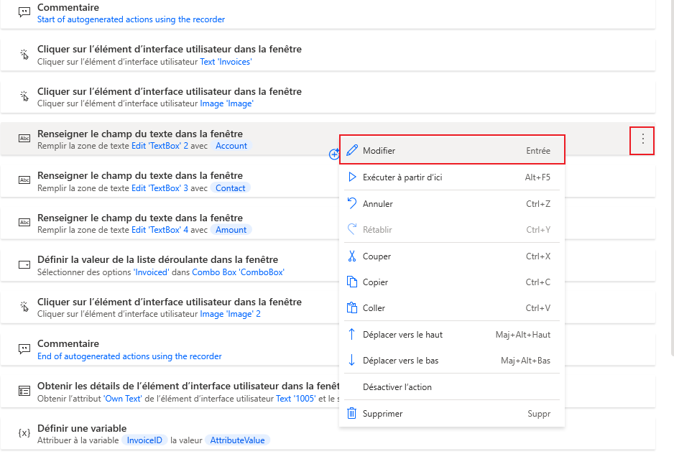Open the Text '1005' element link

pos(296,399)
